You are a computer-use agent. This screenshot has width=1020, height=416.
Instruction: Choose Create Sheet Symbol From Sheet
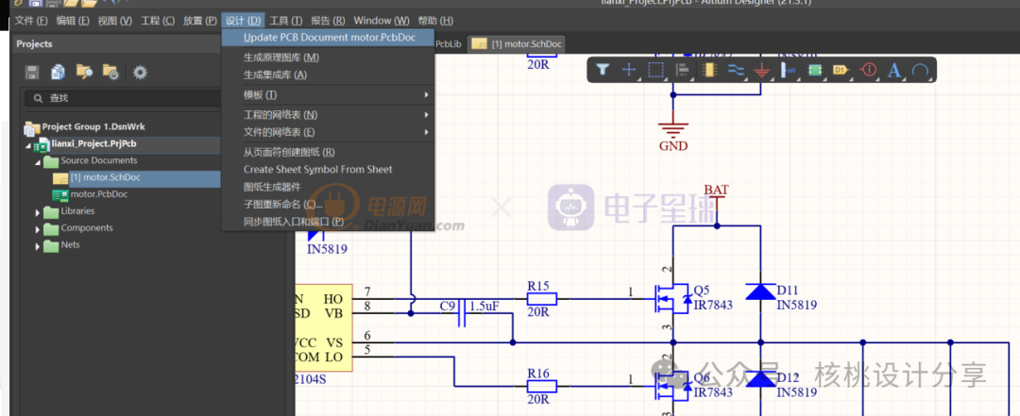pyautogui.click(x=328, y=169)
